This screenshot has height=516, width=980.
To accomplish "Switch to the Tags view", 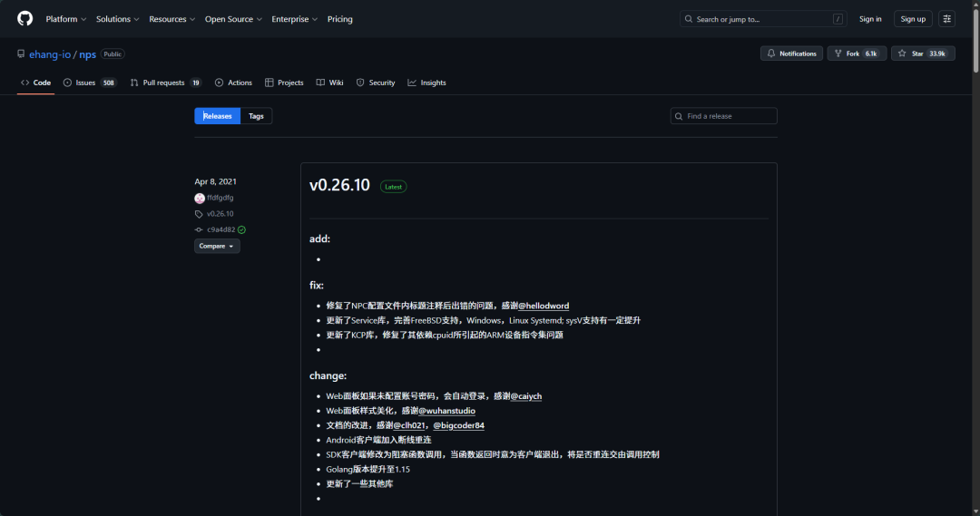I will [256, 116].
